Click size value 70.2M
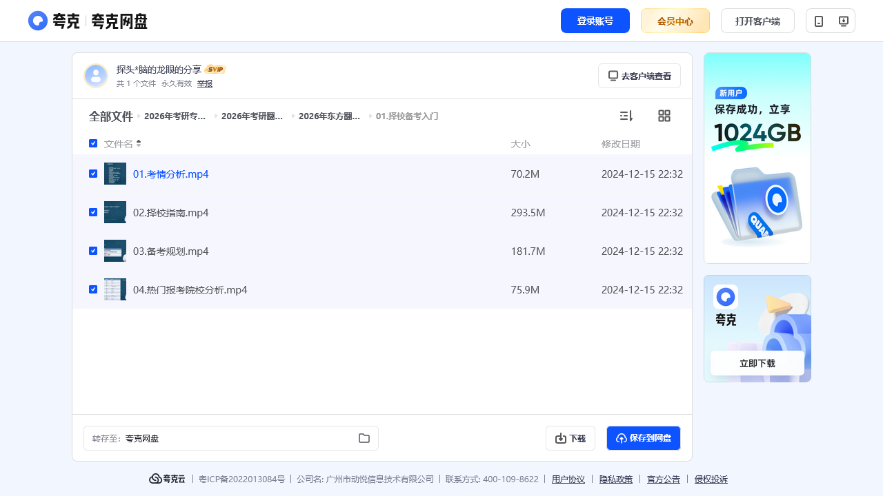 pyautogui.click(x=525, y=174)
